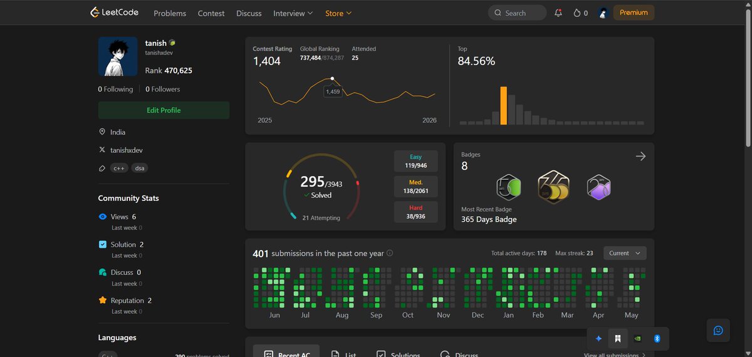
Task: Open the 0 Following link
Action: click(x=115, y=89)
